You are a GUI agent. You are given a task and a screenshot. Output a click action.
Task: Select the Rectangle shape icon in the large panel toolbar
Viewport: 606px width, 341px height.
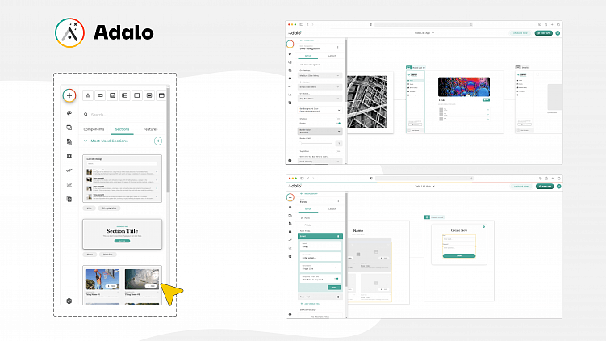[x=137, y=95]
